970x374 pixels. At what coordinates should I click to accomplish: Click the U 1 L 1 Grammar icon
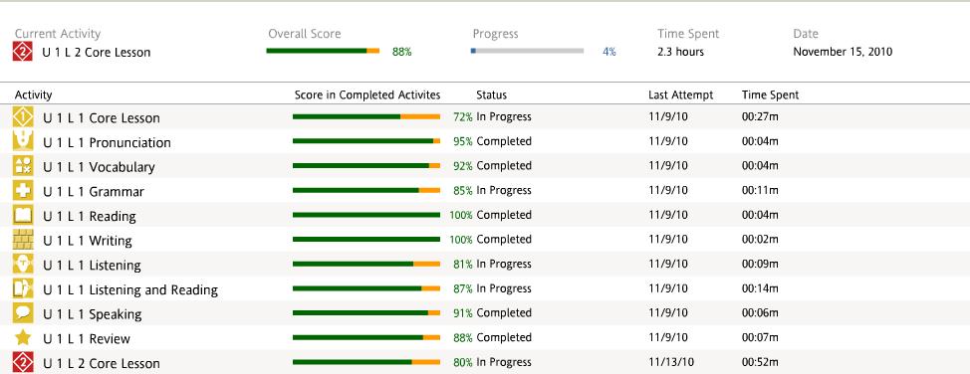23,190
